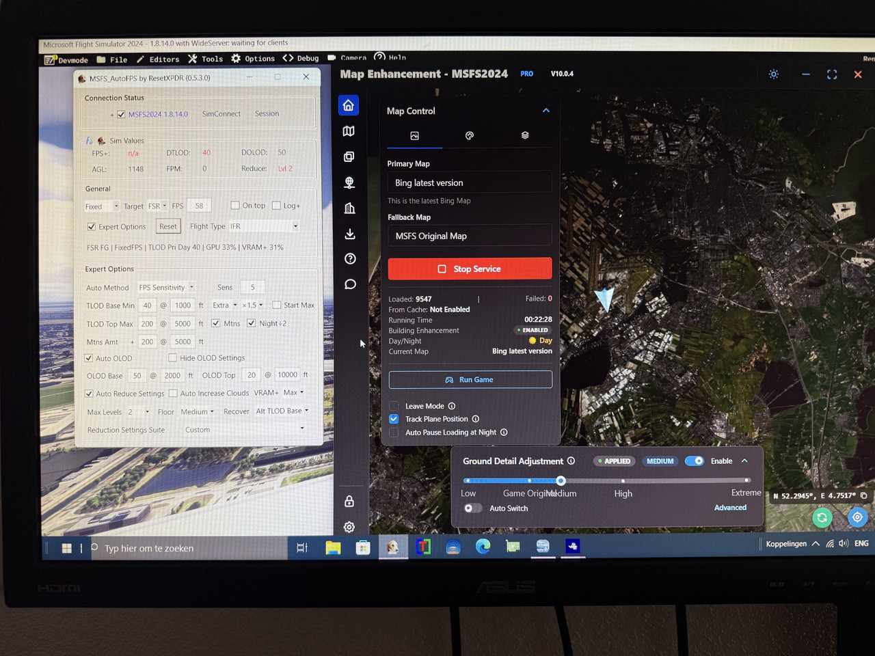Uncheck Auto OLOD checkbox

(89, 358)
